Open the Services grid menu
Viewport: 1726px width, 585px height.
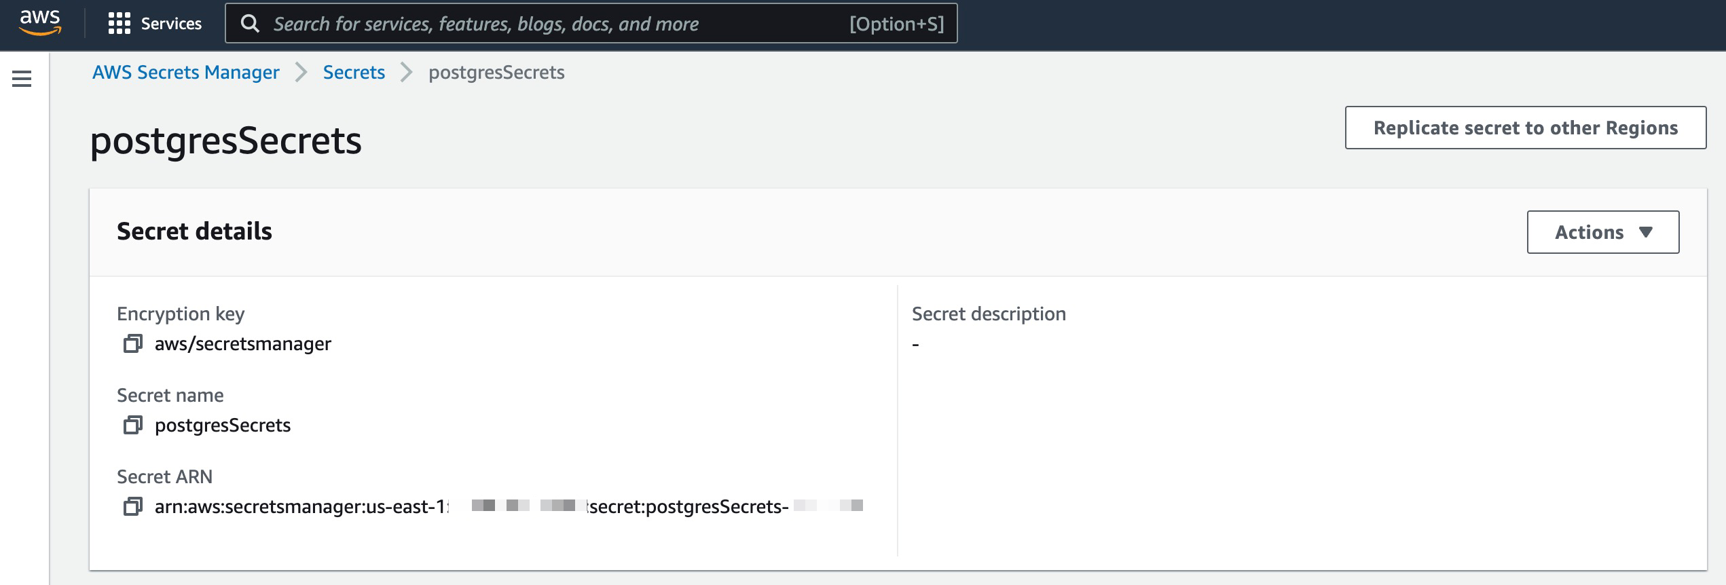coord(155,22)
